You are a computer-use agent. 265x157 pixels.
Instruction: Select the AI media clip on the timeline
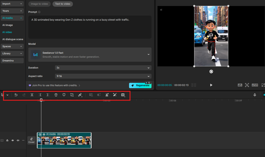64,140
